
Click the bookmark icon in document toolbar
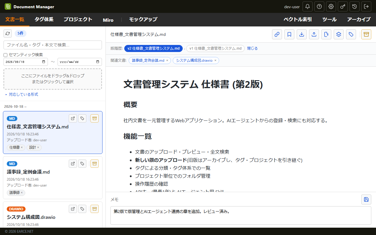(289, 34)
